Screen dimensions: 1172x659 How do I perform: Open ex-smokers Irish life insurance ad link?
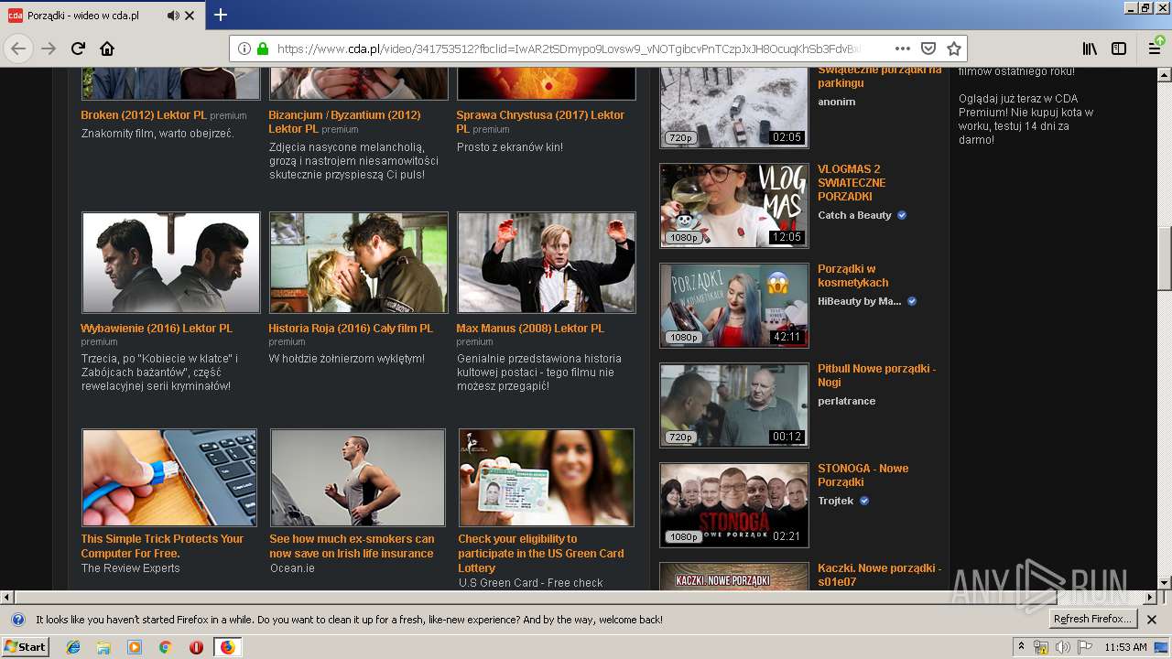[352, 546]
